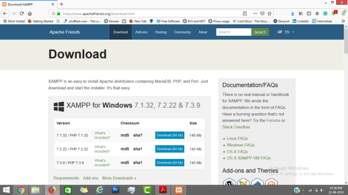The width and height of the screenshot is (348, 195).
Task: Open the download manager extension with red badge
Action: coord(334,13)
